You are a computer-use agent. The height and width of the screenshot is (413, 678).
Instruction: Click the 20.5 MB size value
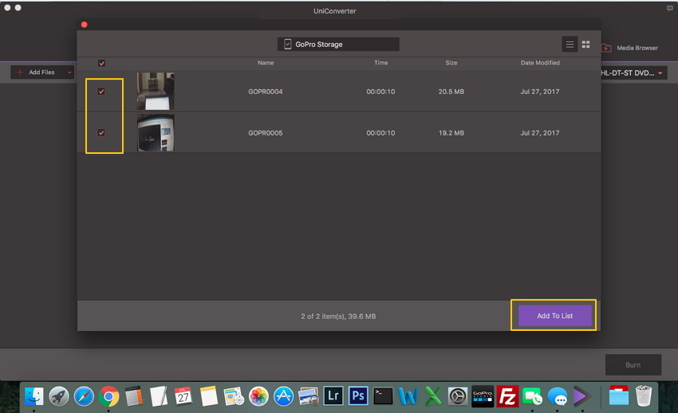tap(451, 92)
